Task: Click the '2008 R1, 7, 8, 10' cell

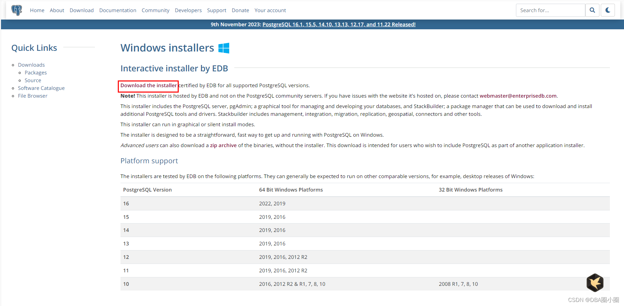Action: 458,284
